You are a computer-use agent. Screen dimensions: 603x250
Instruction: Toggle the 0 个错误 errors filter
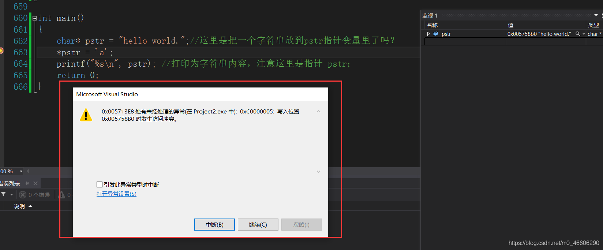(x=34, y=195)
